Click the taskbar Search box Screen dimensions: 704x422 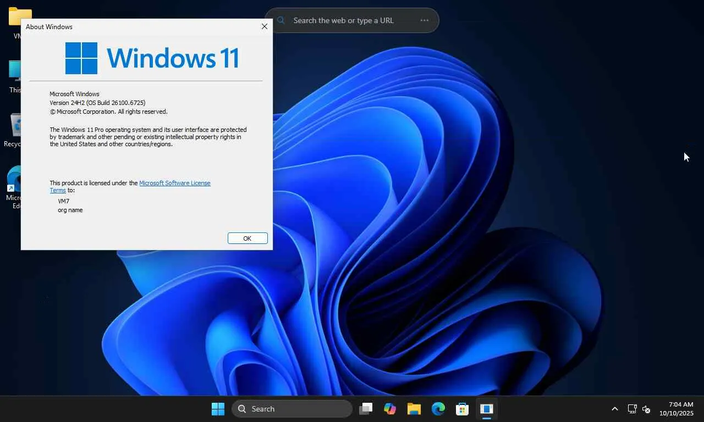[x=292, y=409]
